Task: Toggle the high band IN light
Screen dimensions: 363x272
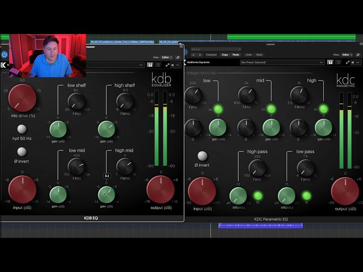Action: pyautogui.click(x=323, y=109)
